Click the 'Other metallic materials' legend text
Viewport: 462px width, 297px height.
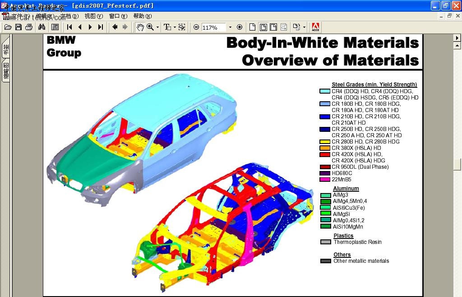pos(361,261)
